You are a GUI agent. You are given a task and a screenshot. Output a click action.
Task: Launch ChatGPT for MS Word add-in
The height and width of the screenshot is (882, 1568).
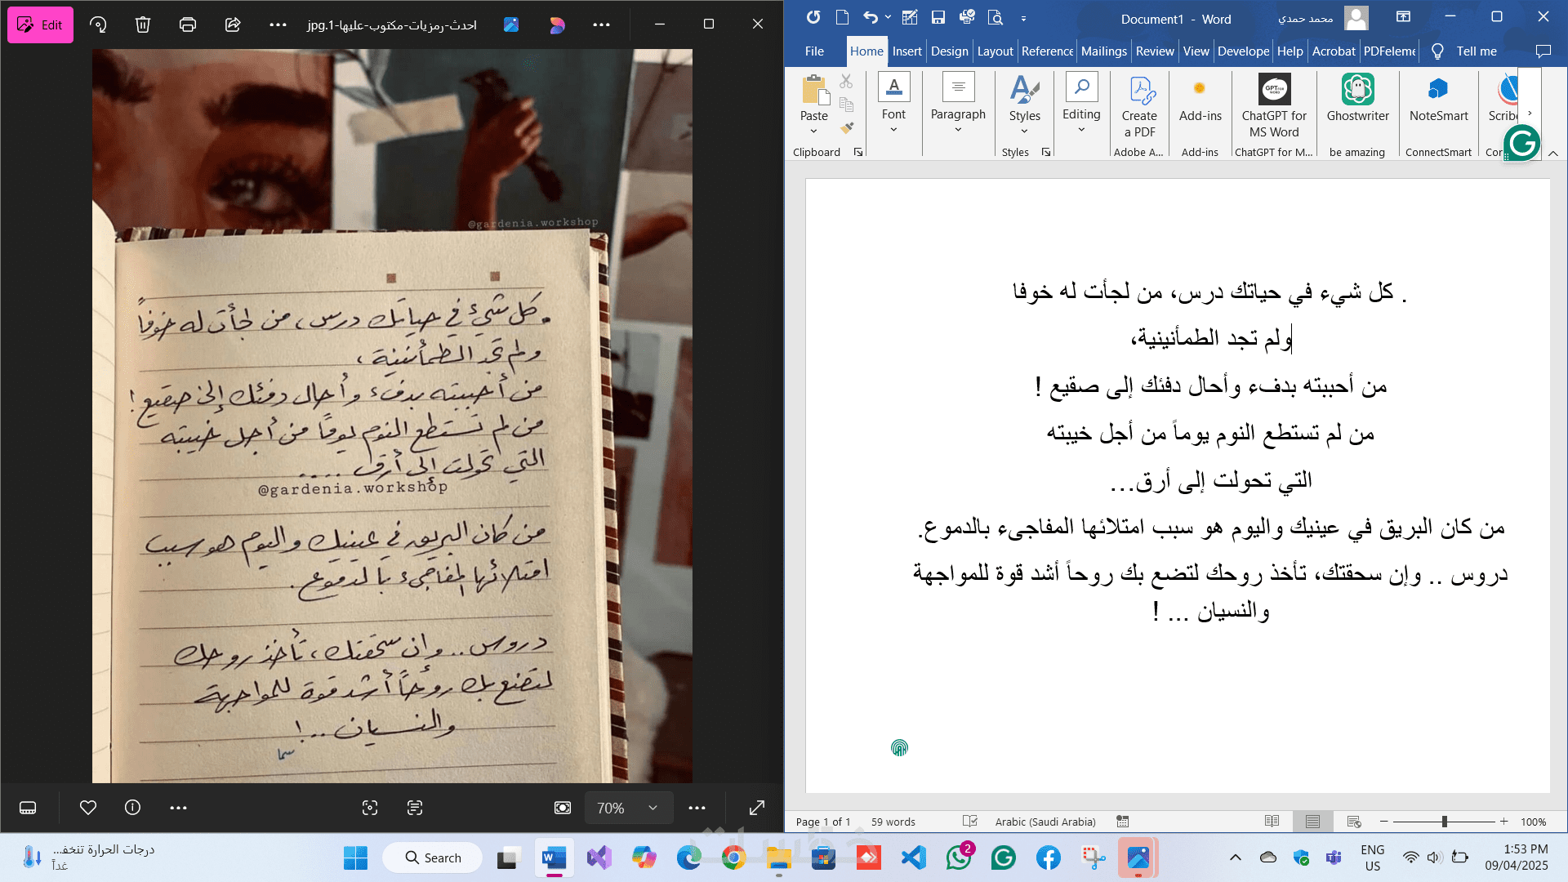pos(1274,106)
